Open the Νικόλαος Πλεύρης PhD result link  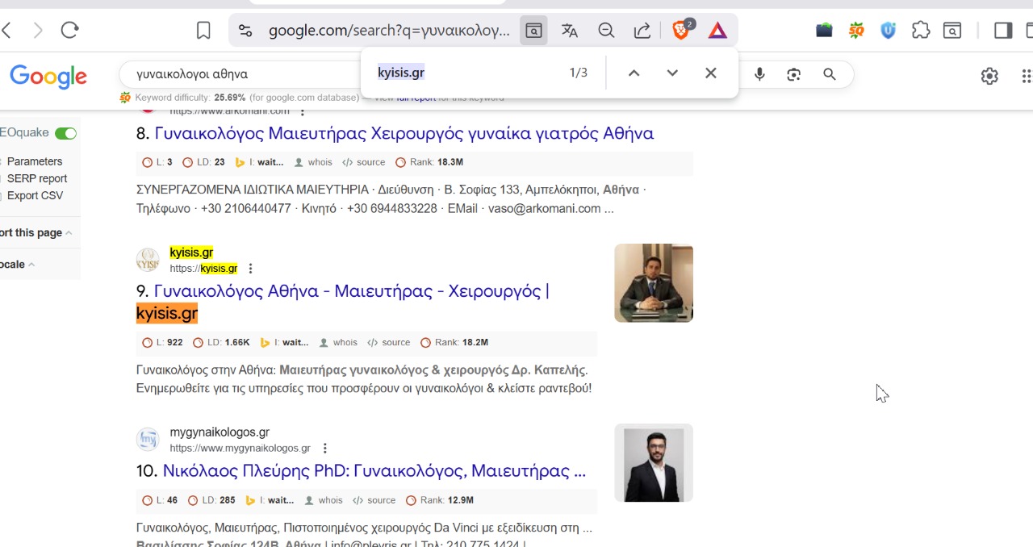point(374,470)
